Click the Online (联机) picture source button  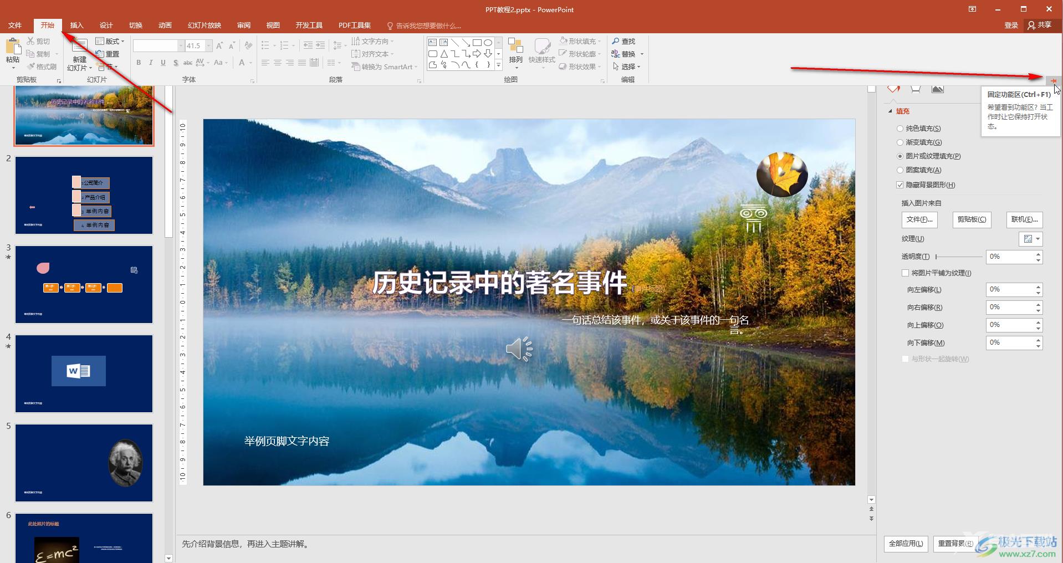click(1024, 219)
